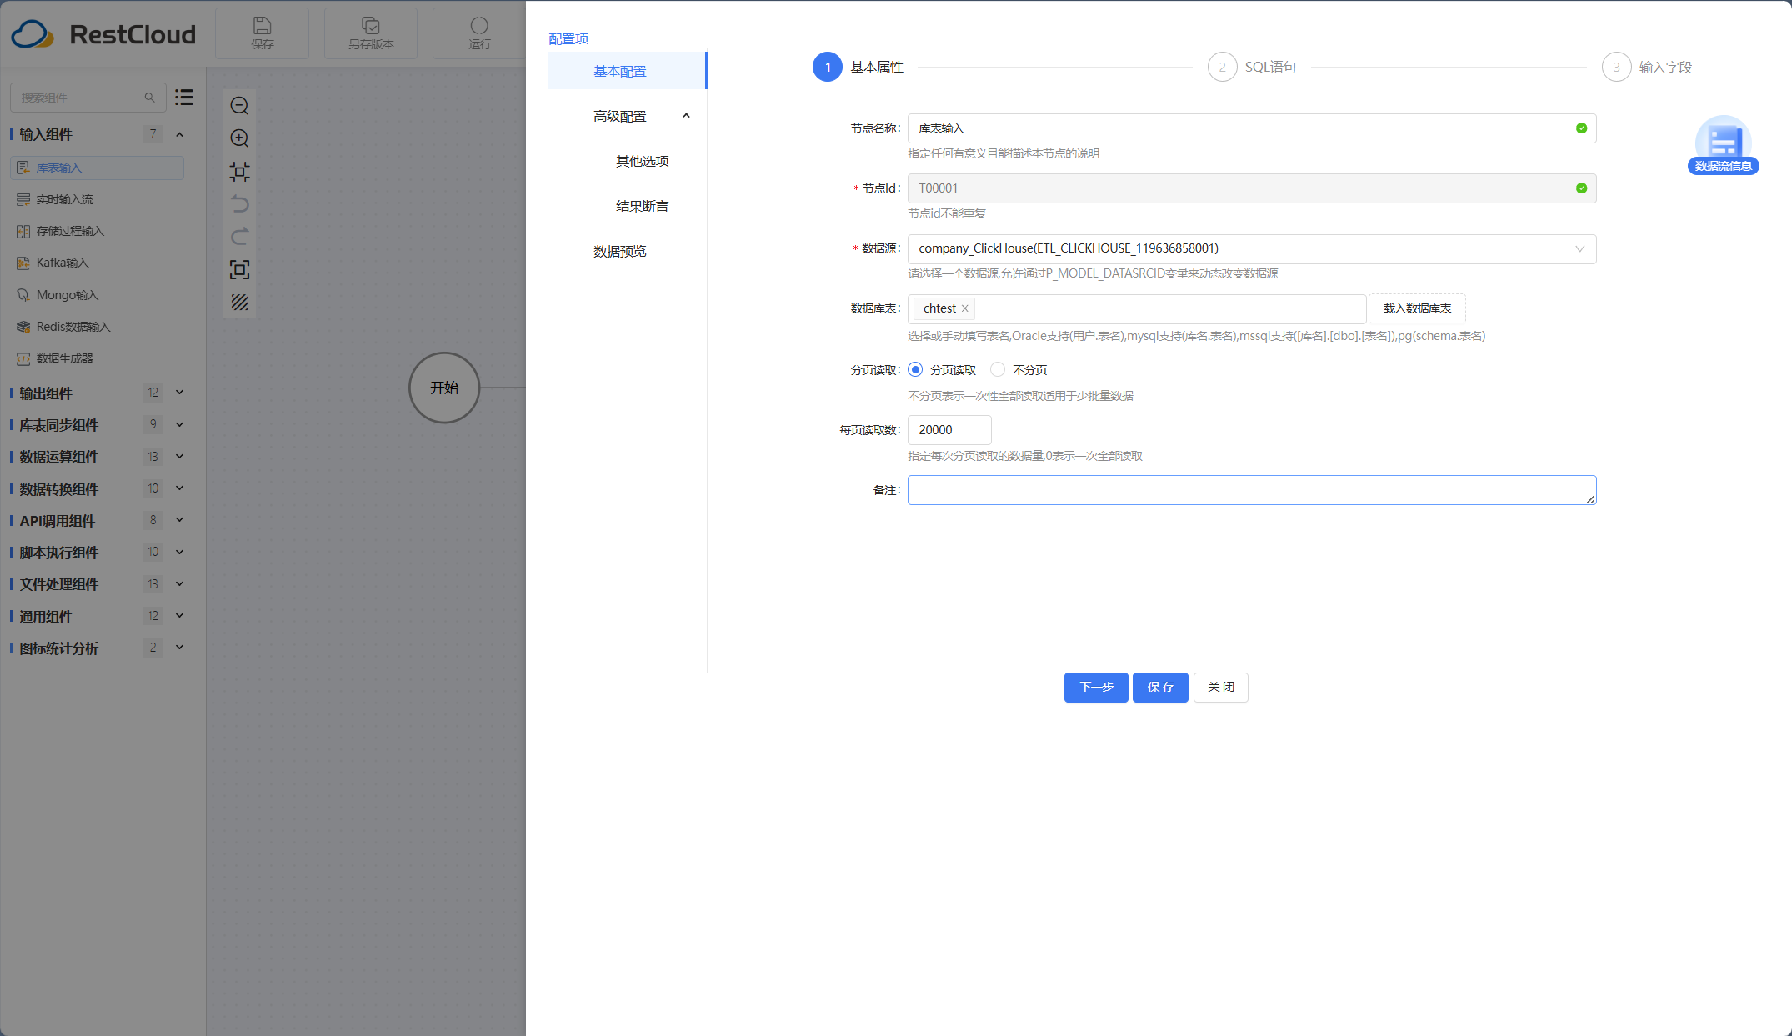Select the 不分页 radio option

tap(998, 369)
